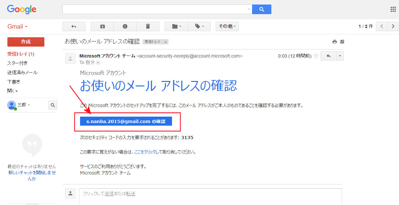Show details via the To 自分 arrow
Viewport: 399px width, 205px height.
click(98, 63)
